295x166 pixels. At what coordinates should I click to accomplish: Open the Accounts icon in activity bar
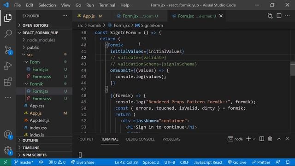point(8,135)
